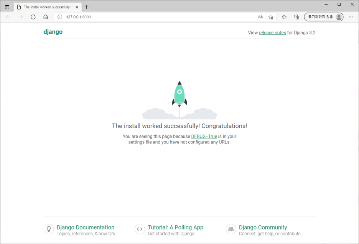Go forward using the forward arrow
359x244 pixels.
(x=21, y=17)
